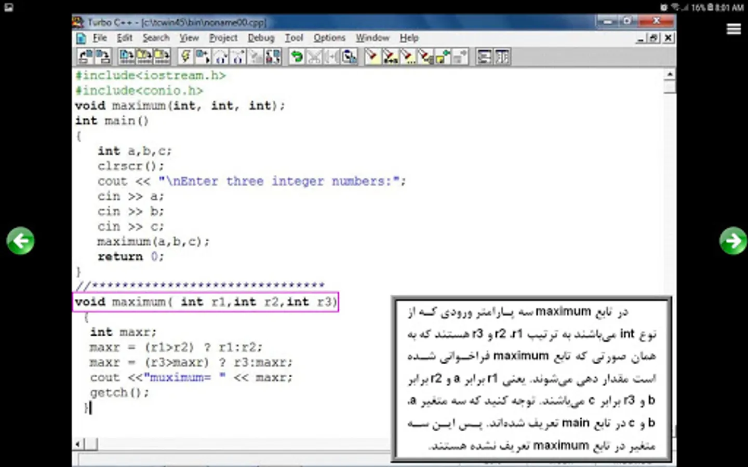Open the Edit menu
The width and height of the screenshot is (748, 467).
coord(124,38)
